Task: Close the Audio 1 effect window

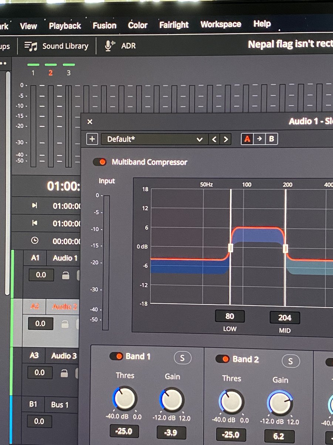Action: 90,122
